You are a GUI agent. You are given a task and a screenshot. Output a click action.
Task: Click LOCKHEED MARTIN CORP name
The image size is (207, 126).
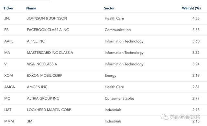coord(49,110)
